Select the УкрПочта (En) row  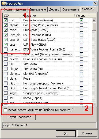click(45, 69)
